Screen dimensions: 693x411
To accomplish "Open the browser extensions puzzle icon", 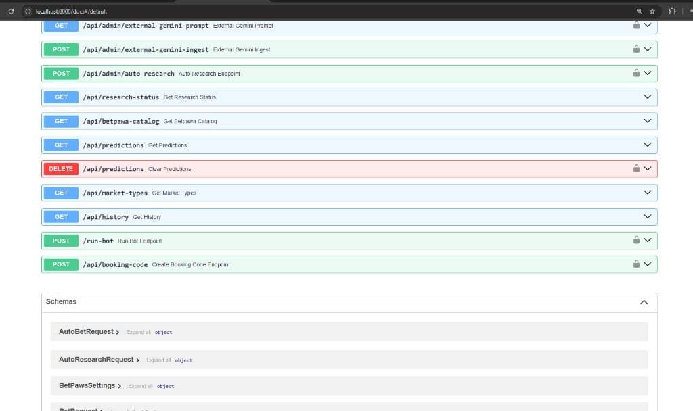I will (672, 11).
